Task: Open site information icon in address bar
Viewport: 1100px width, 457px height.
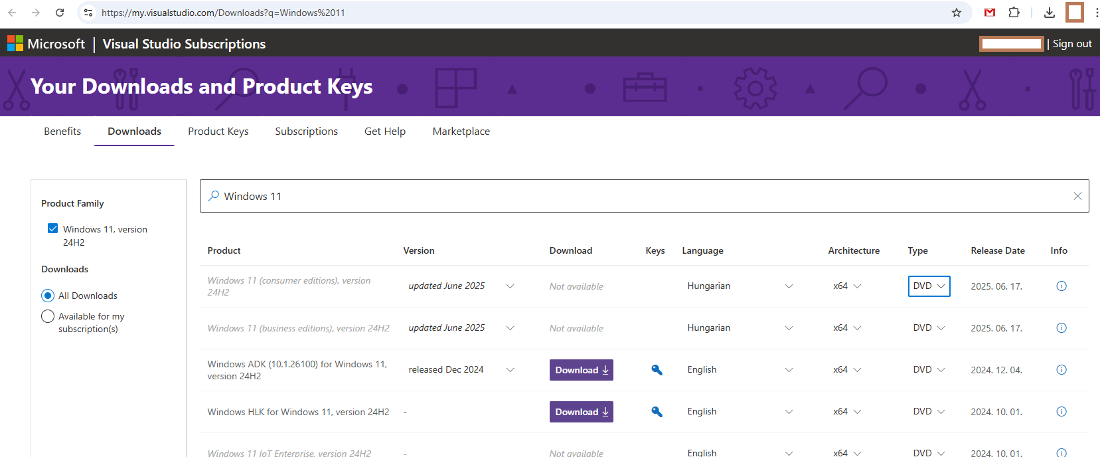Action: click(88, 13)
